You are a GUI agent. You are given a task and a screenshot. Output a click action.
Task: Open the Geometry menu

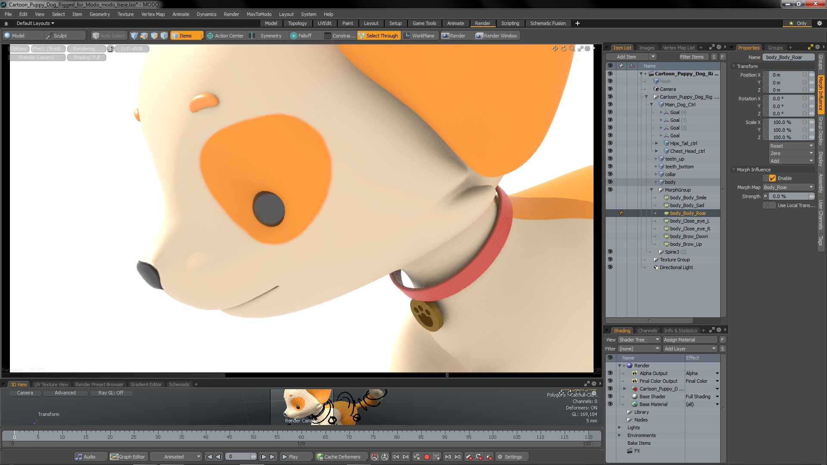[x=99, y=14]
